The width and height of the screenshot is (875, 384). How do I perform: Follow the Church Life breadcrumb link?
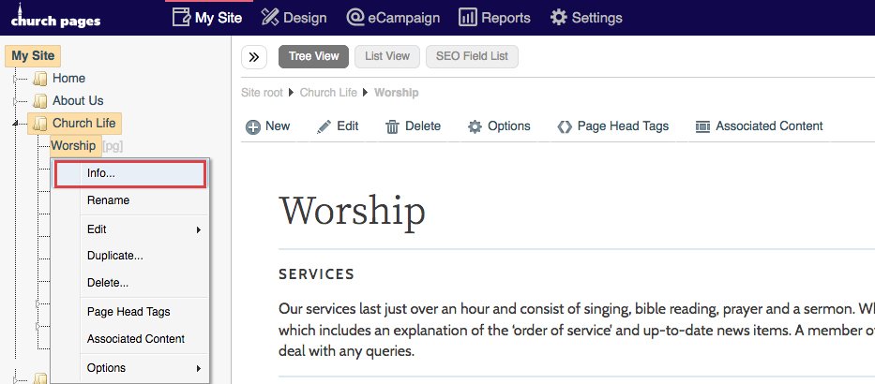(x=328, y=93)
